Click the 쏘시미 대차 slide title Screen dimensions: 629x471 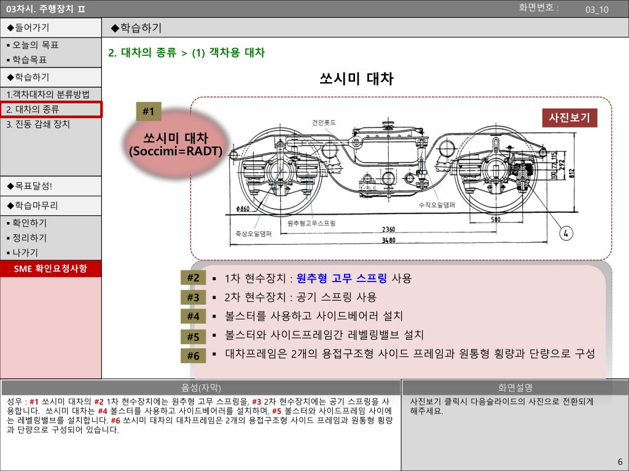pos(357,78)
